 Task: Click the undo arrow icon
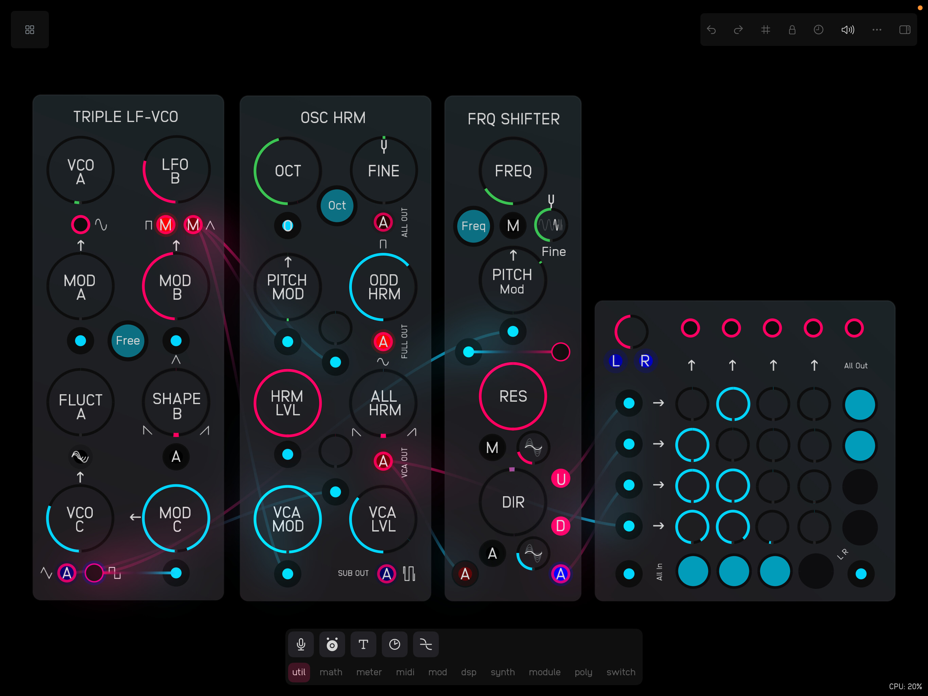[711, 30]
